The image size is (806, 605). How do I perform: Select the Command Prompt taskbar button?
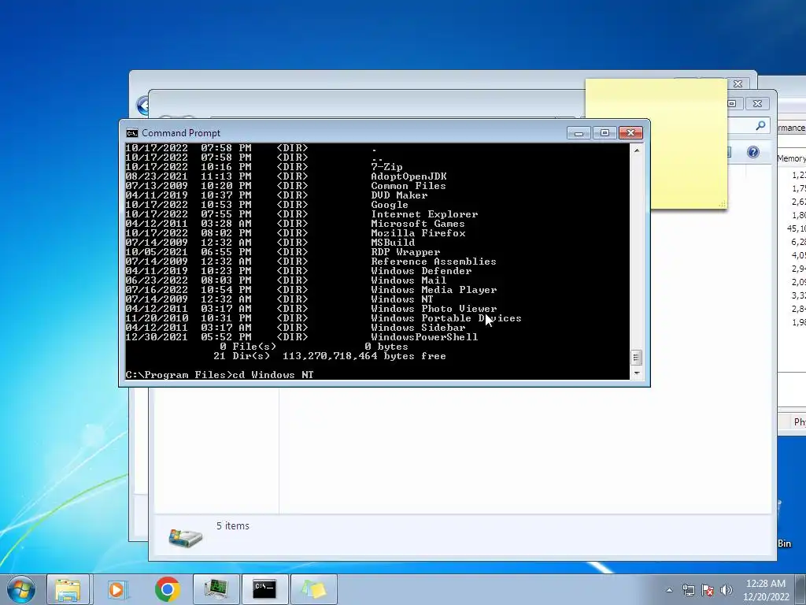click(264, 589)
